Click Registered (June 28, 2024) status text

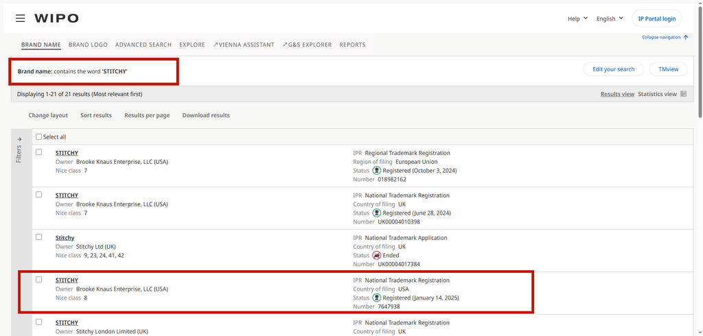click(417, 213)
